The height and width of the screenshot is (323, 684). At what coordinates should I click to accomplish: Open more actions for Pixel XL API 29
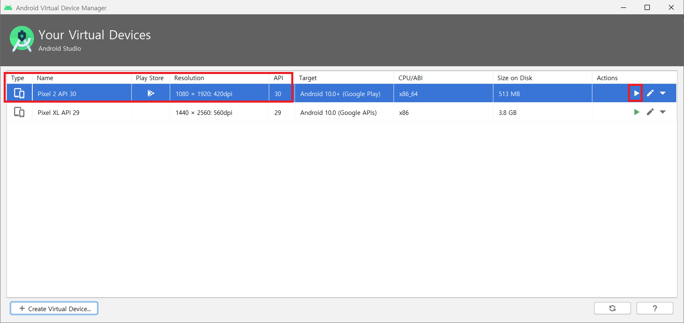click(x=663, y=112)
